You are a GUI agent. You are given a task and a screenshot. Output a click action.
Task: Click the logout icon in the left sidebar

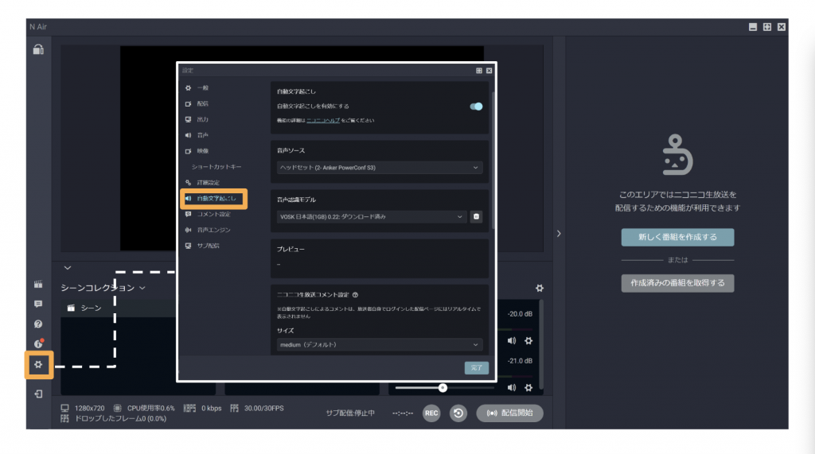point(37,394)
